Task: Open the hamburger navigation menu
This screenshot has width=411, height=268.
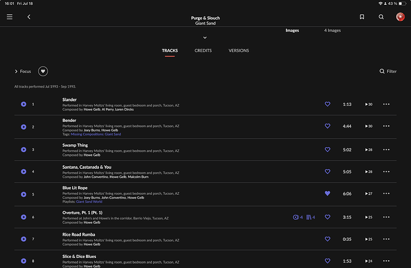Action: coord(10,17)
